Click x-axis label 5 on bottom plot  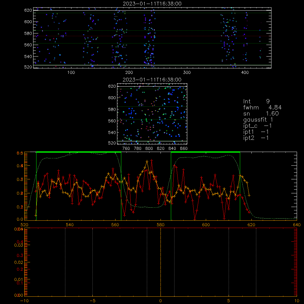[x=229, y=301]
